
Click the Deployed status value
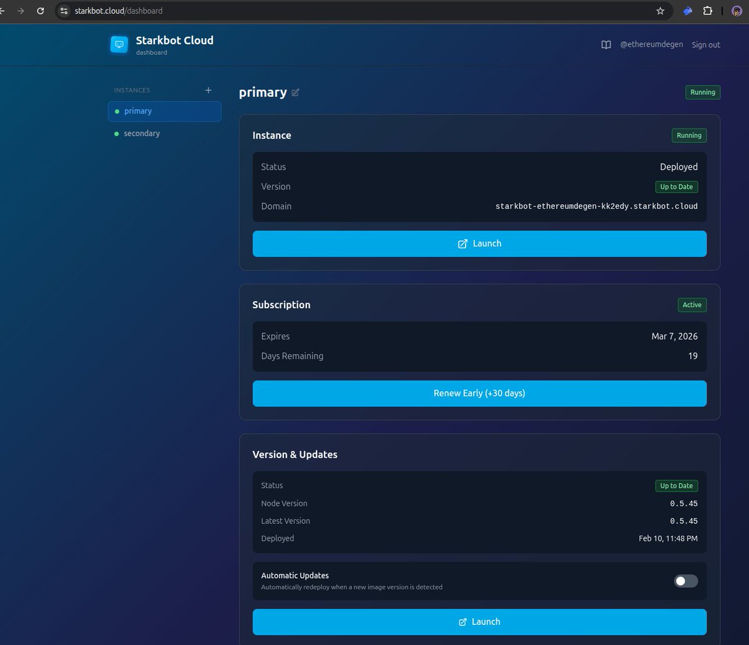coord(679,167)
